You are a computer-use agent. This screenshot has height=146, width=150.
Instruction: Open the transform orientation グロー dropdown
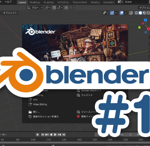(35, 8)
